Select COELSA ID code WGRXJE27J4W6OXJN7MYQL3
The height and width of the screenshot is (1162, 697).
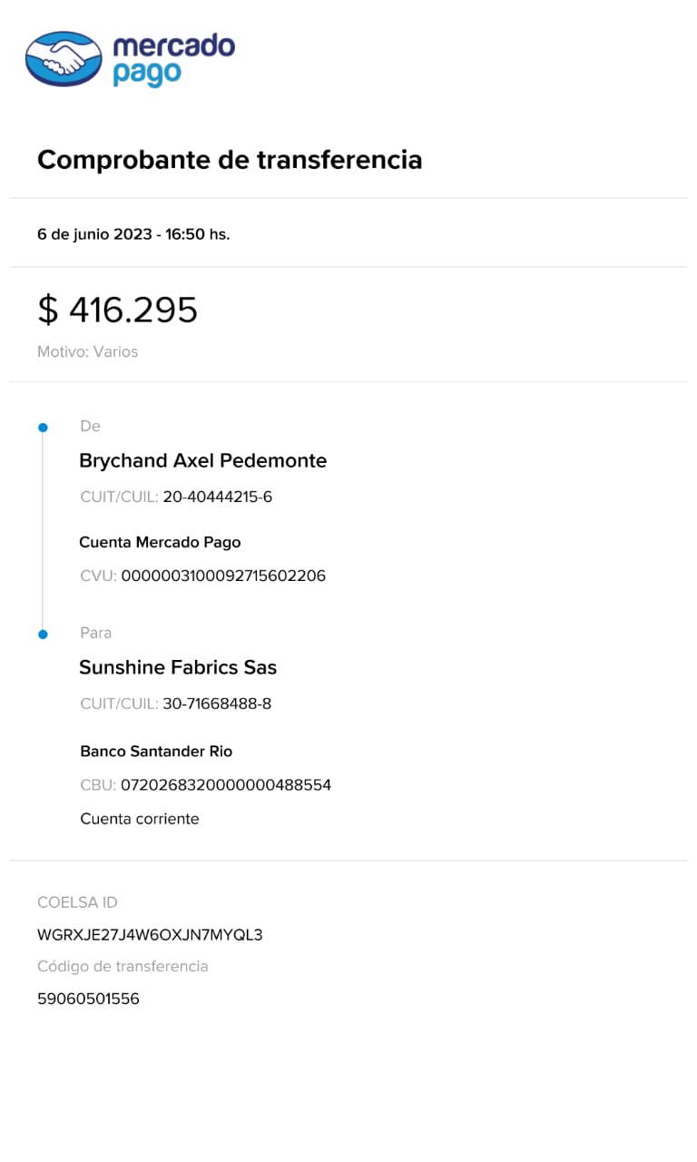(x=150, y=934)
